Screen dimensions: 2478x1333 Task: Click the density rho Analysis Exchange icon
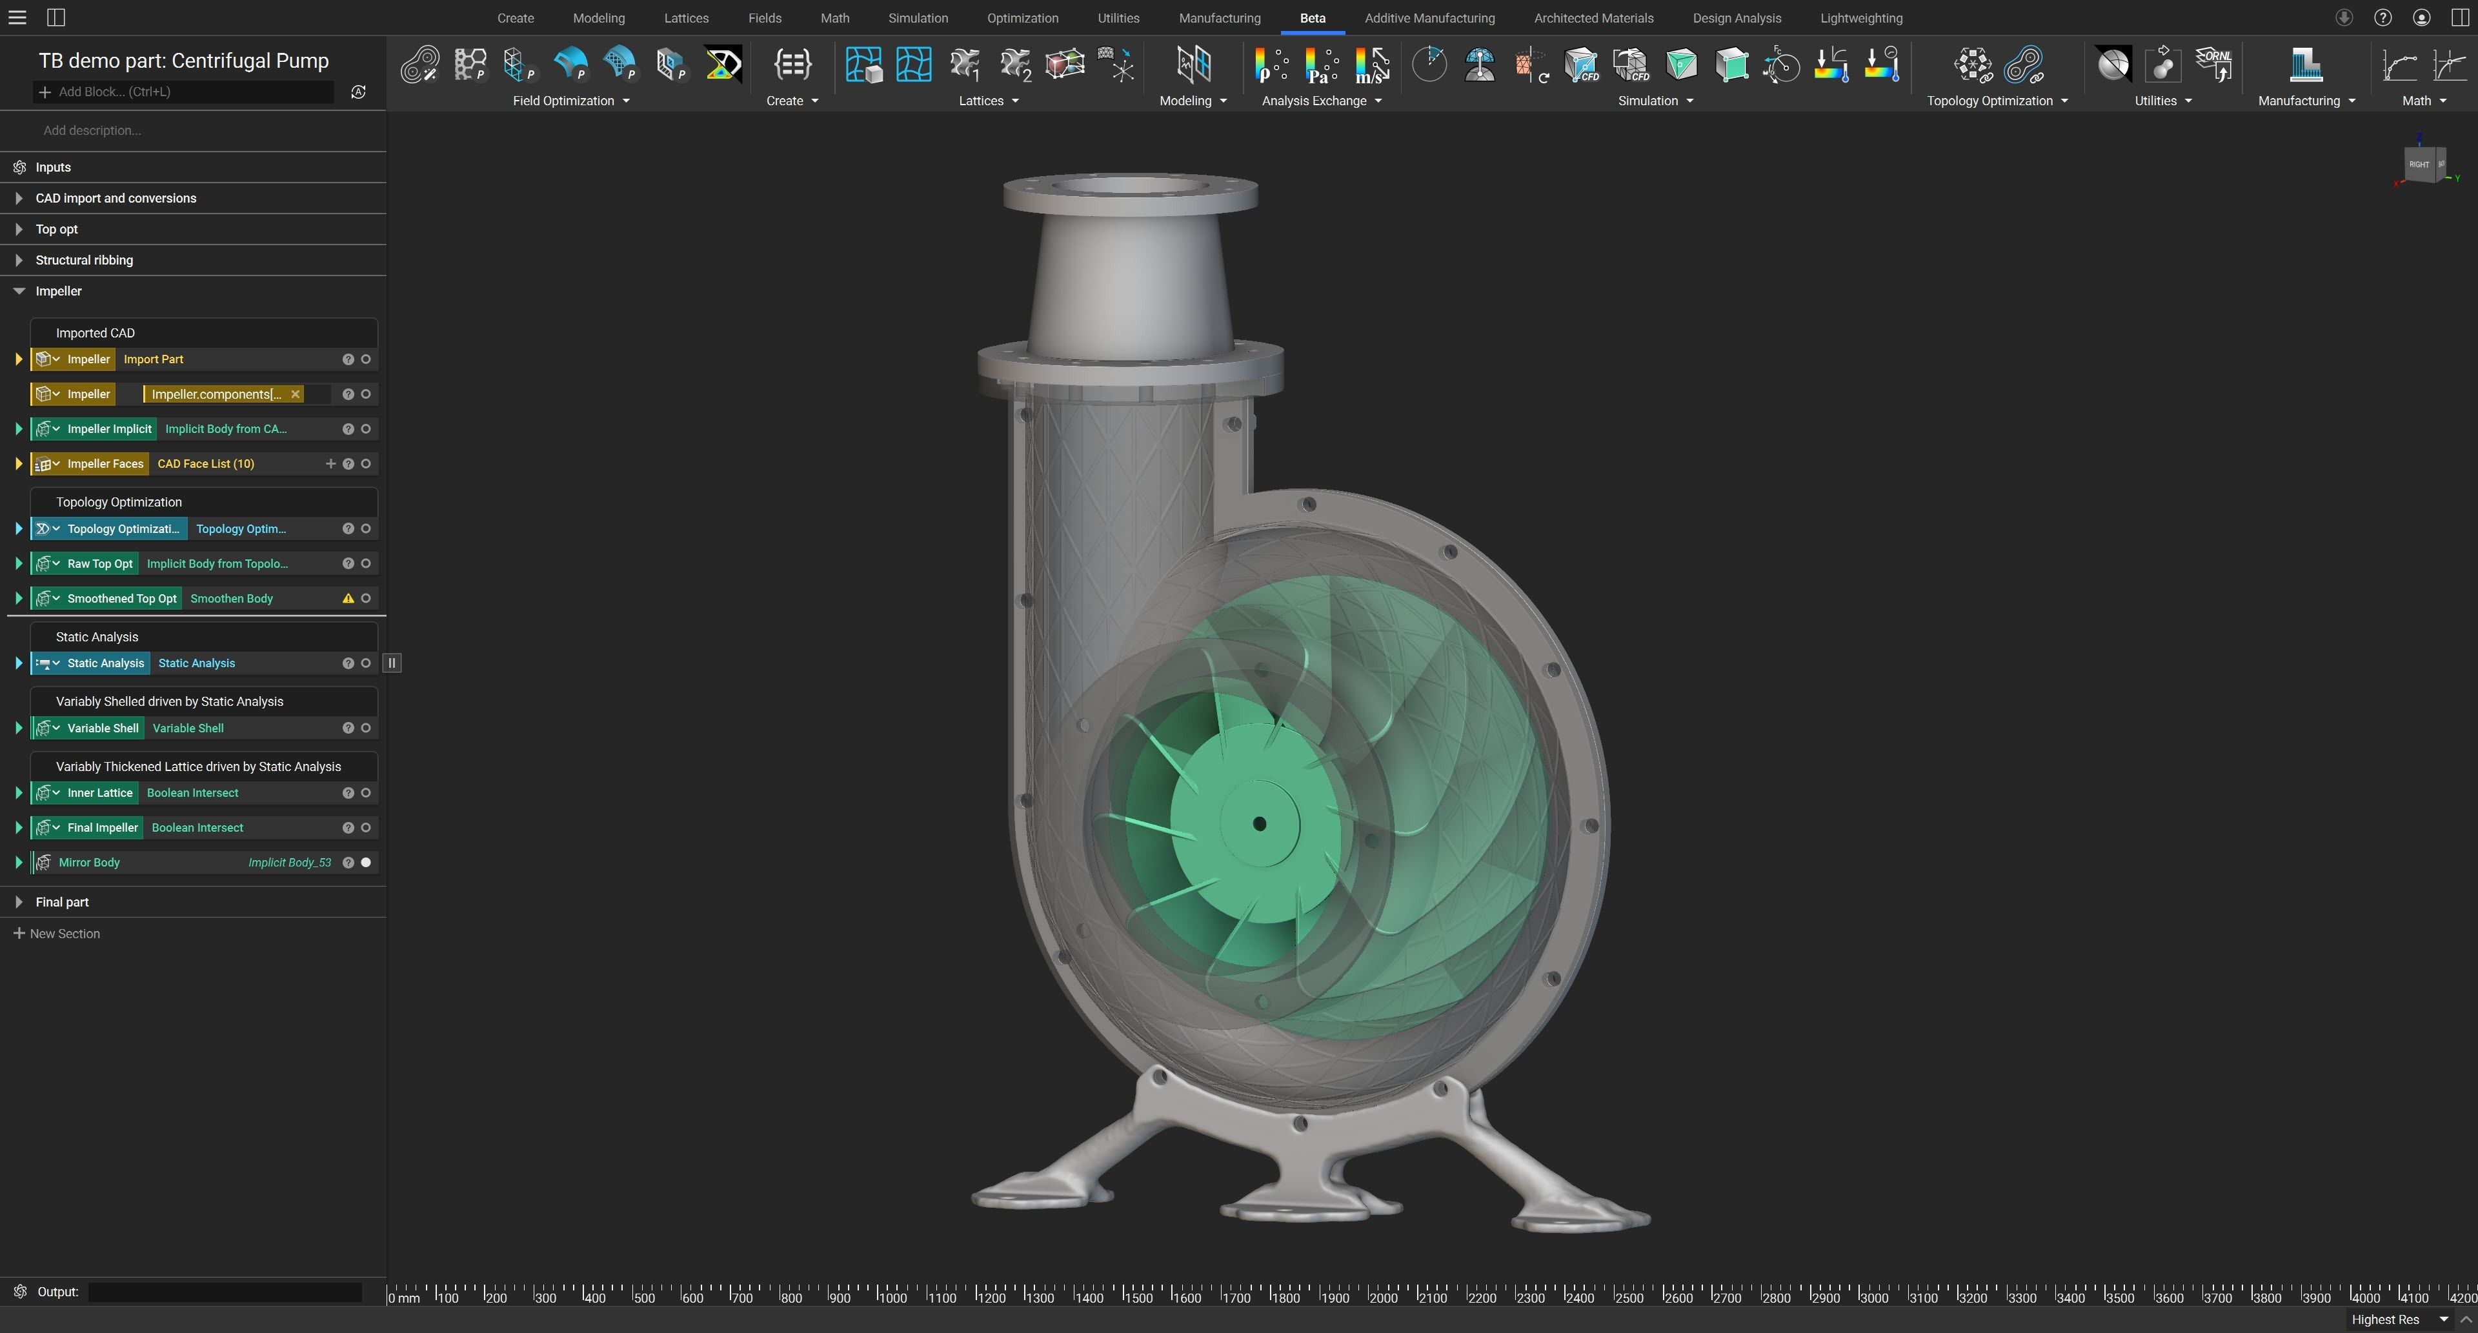(1271, 65)
